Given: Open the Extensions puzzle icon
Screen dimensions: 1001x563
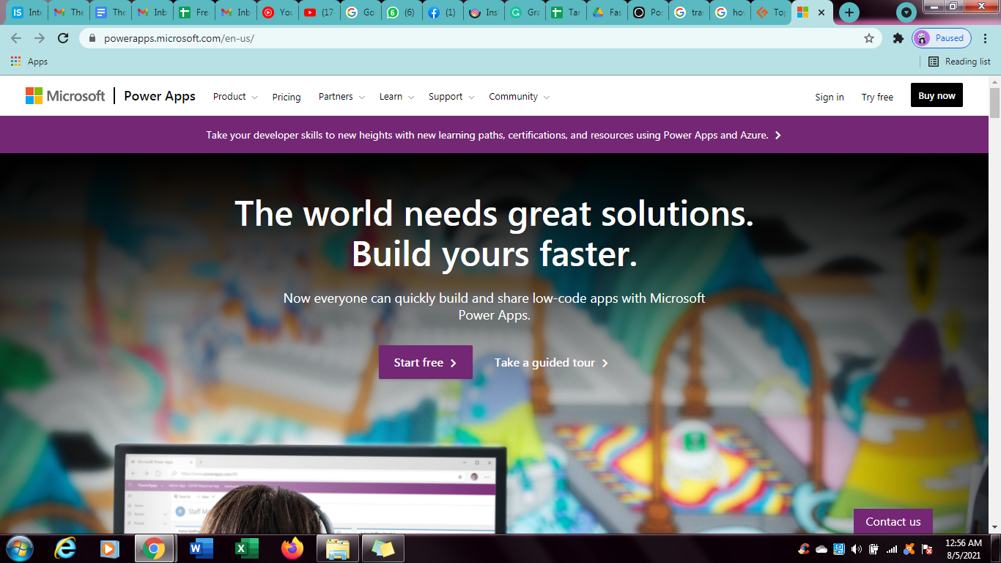Looking at the screenshot, I should pyautogui.click(x=898, y=38).
